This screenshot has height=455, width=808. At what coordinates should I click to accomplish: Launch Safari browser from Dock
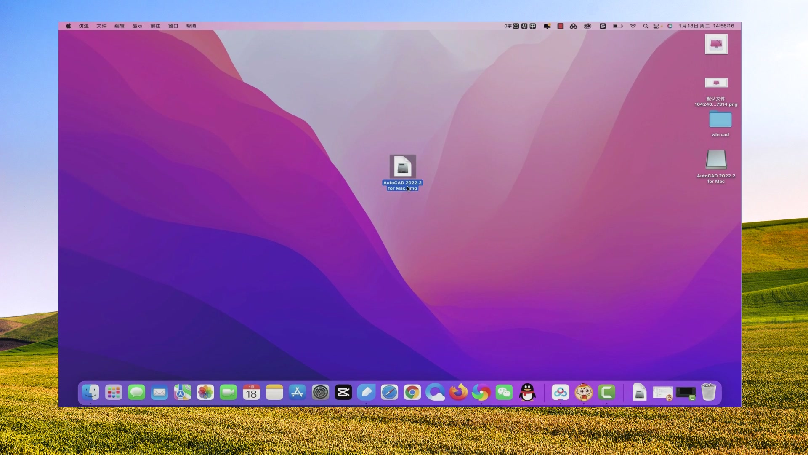click(390, 393)
